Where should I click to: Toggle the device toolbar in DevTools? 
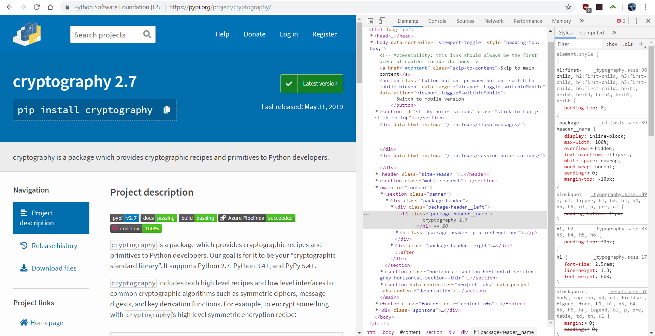tap(382, 21)
